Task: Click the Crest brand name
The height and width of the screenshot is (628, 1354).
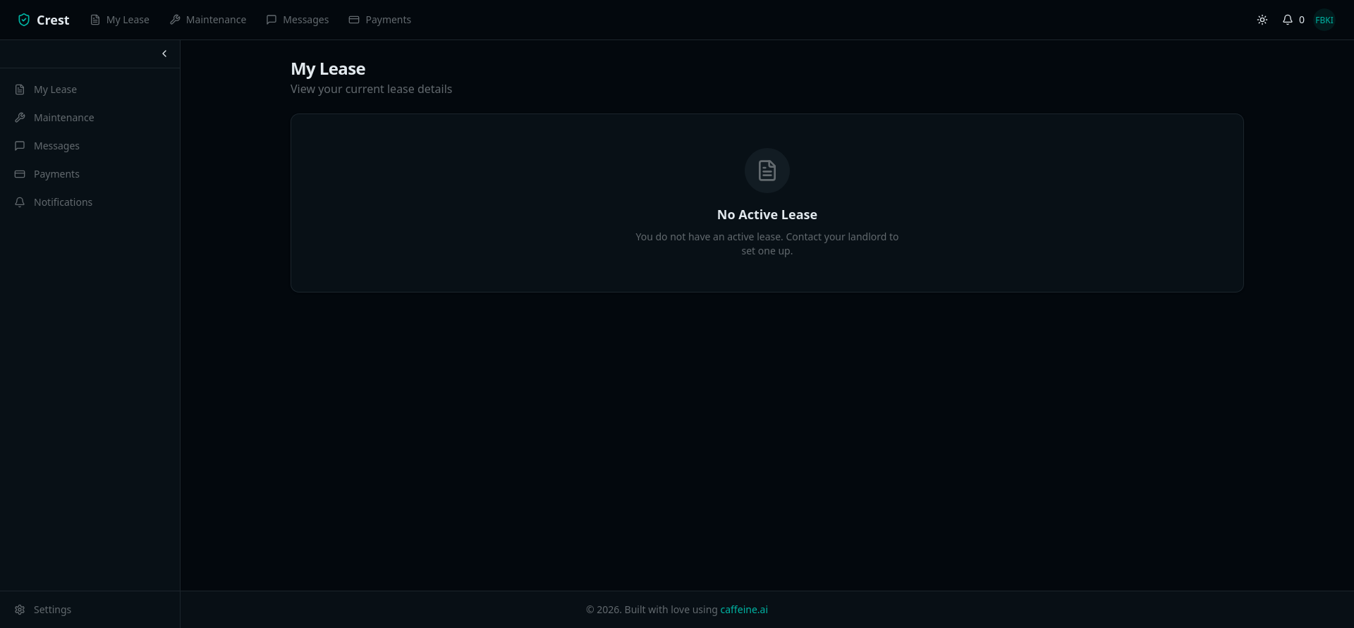Action: tap(53, 20)
